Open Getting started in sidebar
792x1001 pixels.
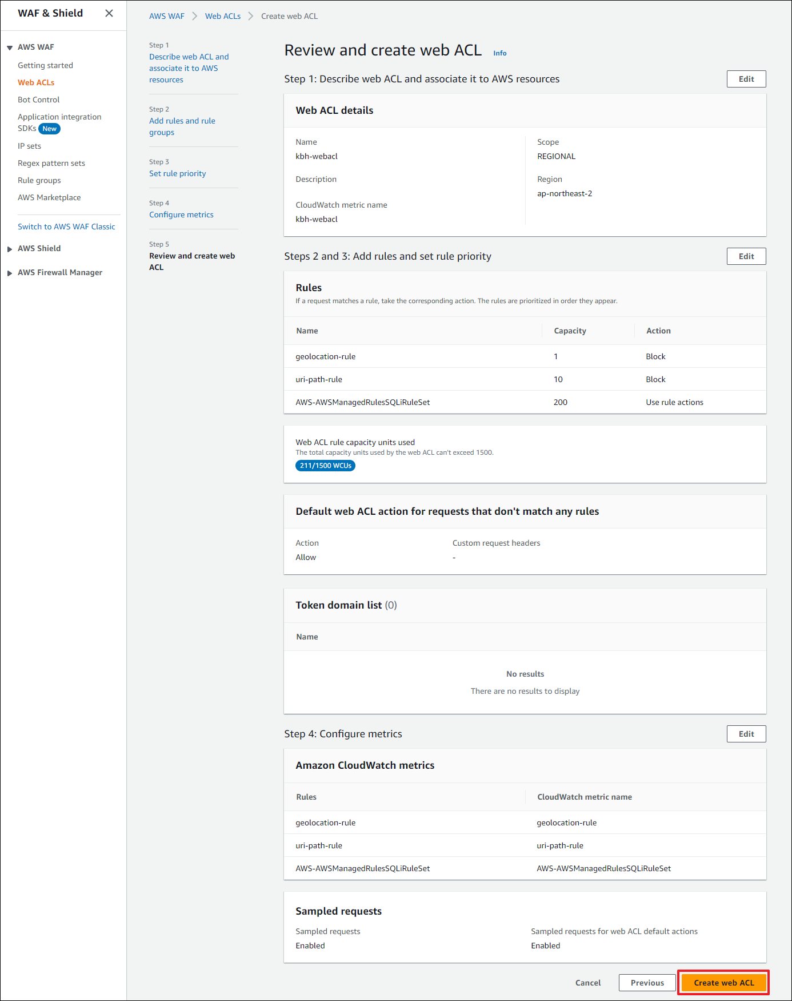[45, 65]
